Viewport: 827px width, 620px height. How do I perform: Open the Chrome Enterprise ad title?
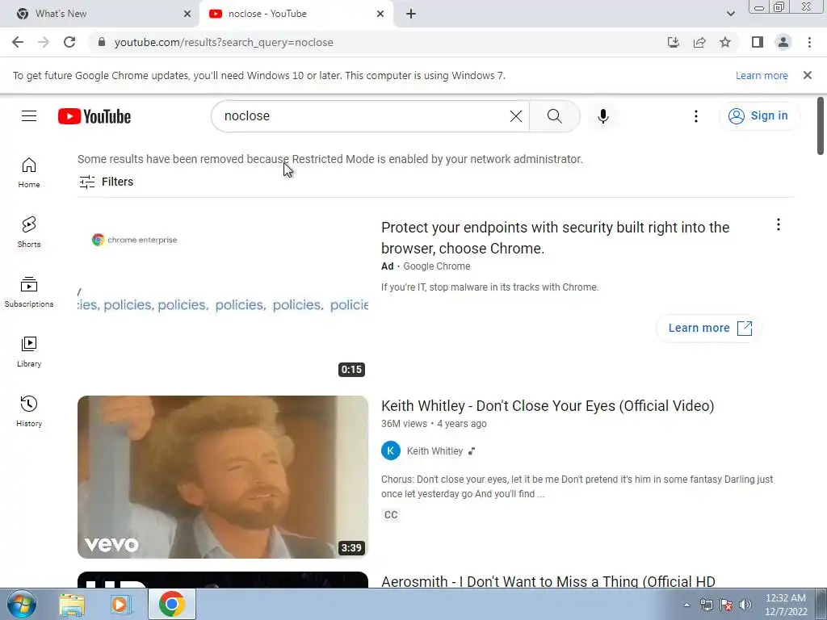click(x=555, y=238)
